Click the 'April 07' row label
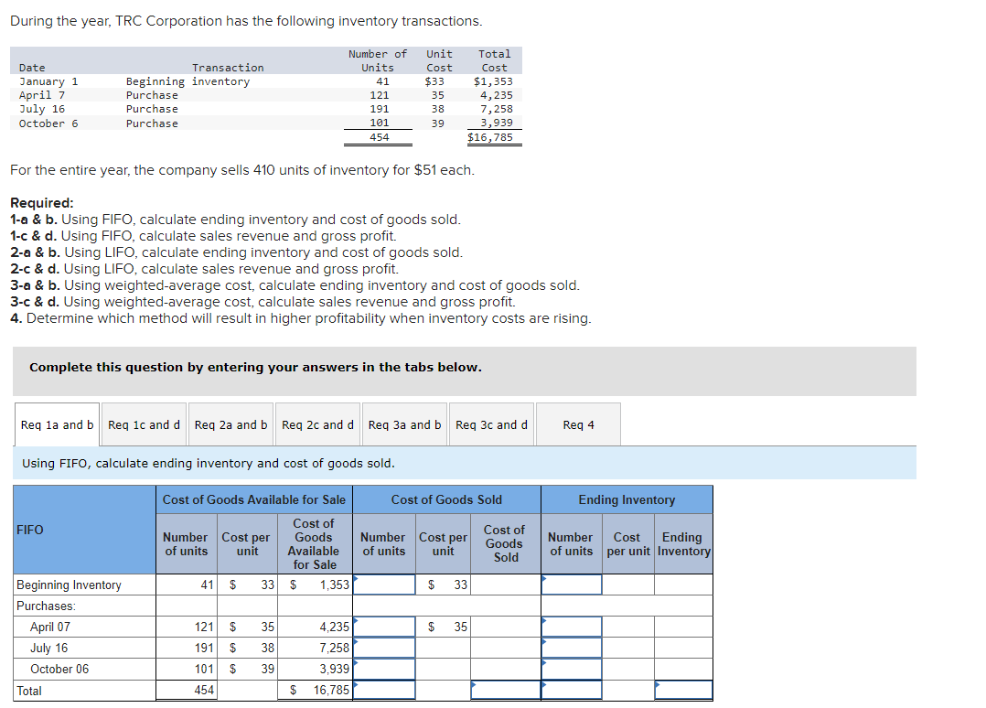Screen dimensions: 986x708 point(50,627)
